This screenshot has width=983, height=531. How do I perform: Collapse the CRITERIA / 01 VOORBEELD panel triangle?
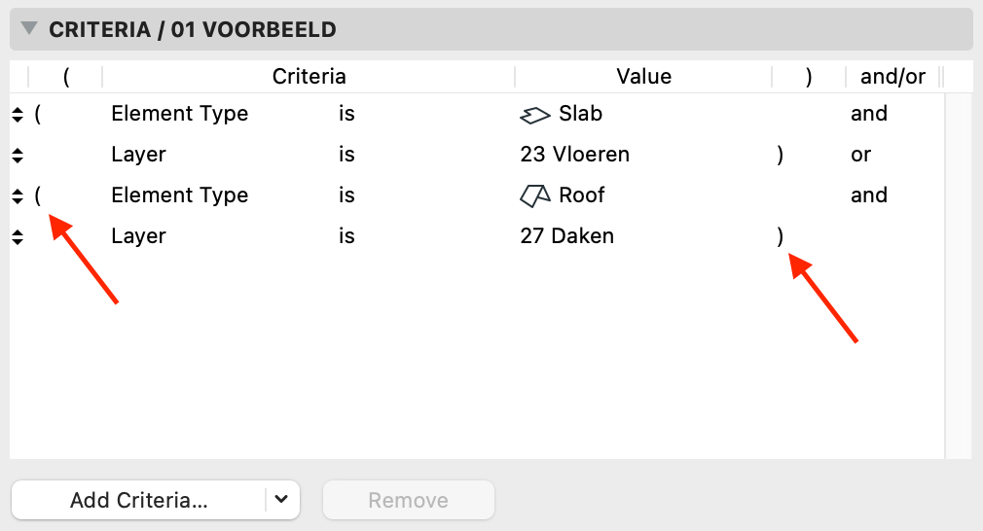[29, 28]
